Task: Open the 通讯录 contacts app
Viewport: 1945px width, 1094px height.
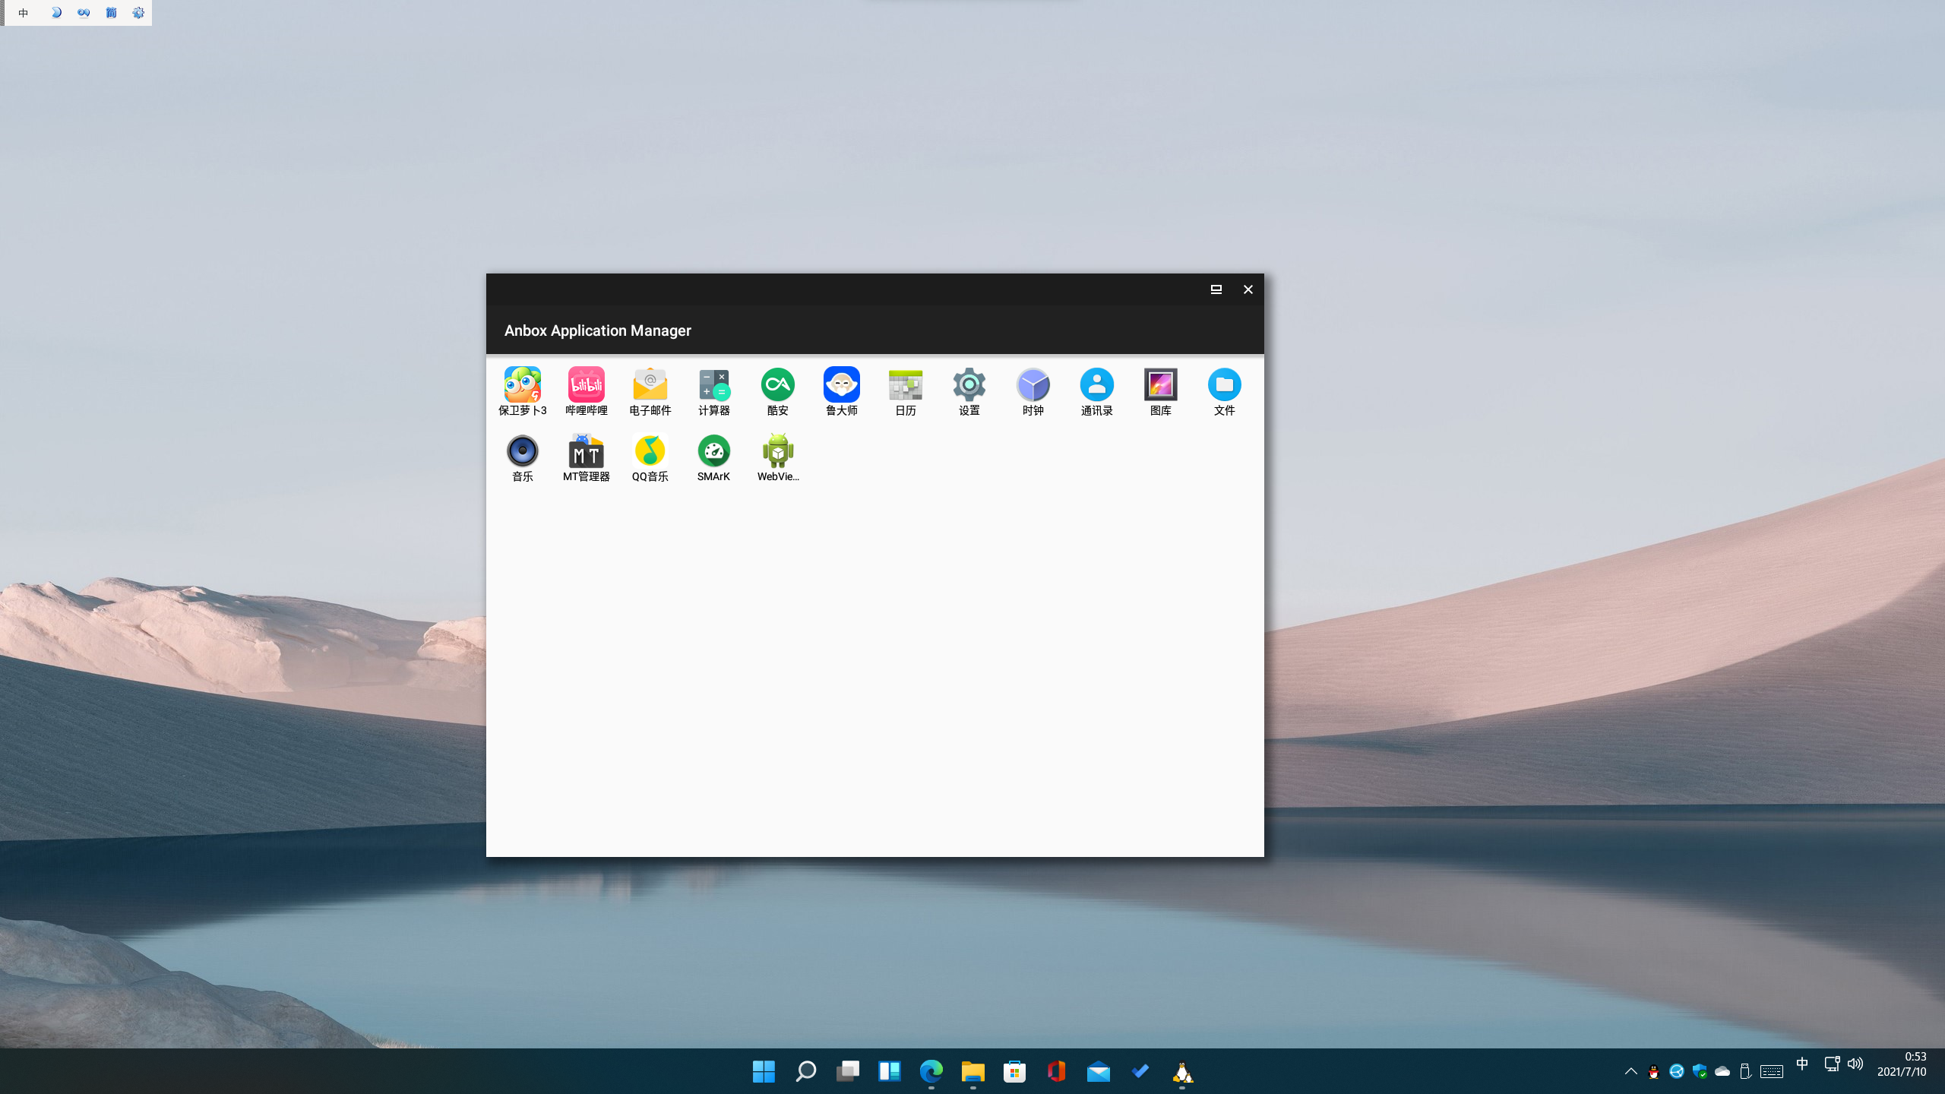Action: [1097, 386]
